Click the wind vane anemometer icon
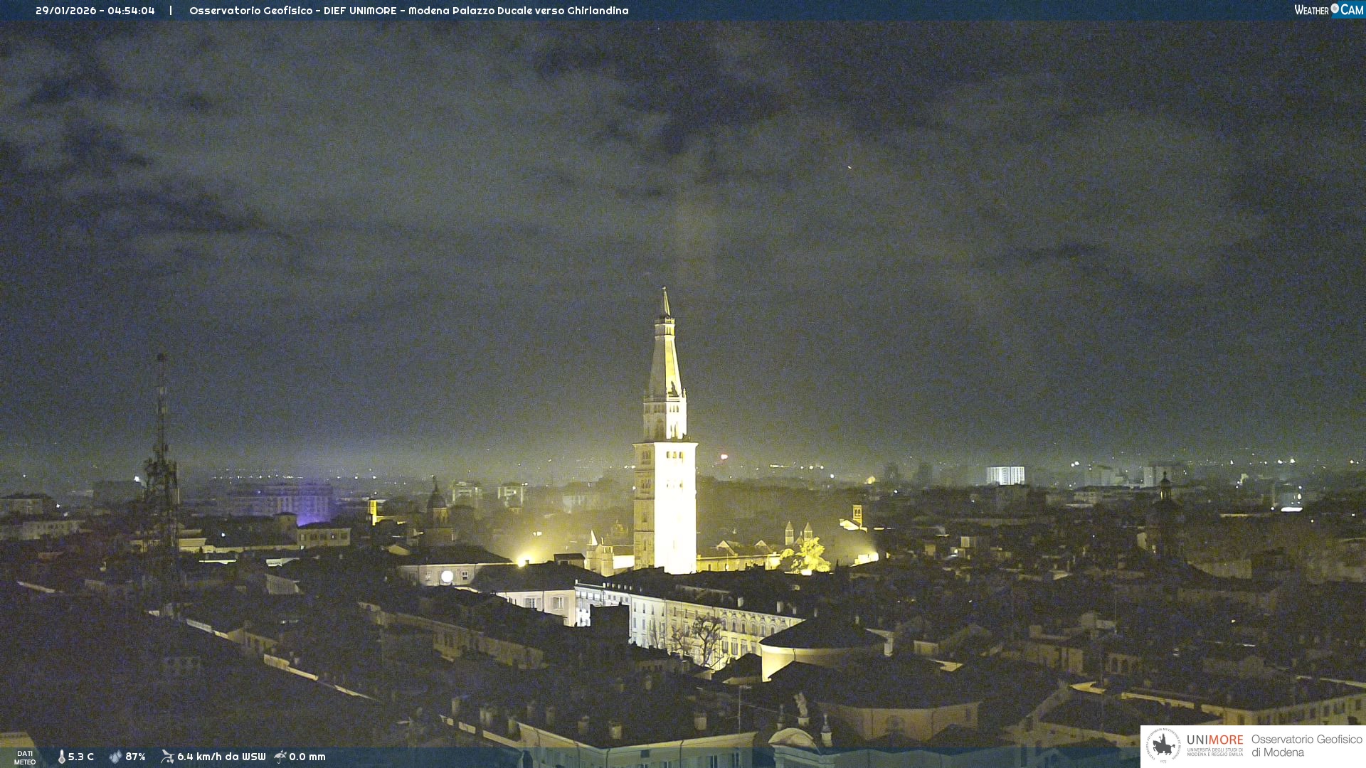This screenshot has width=1366, height=768. click(167, 757)
